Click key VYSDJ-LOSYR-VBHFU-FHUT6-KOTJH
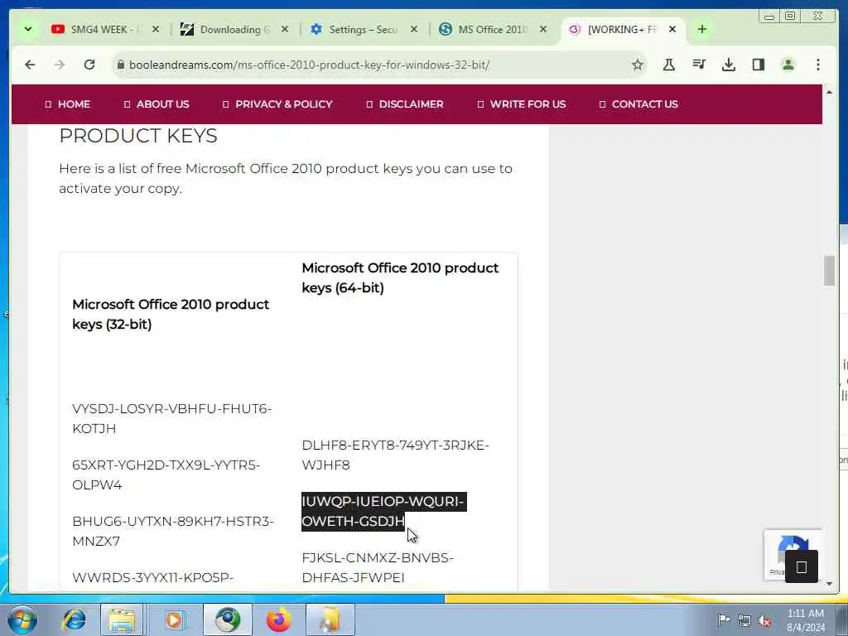 [x=172, y=418]
